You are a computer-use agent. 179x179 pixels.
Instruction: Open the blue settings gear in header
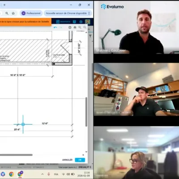click(81, 22)
